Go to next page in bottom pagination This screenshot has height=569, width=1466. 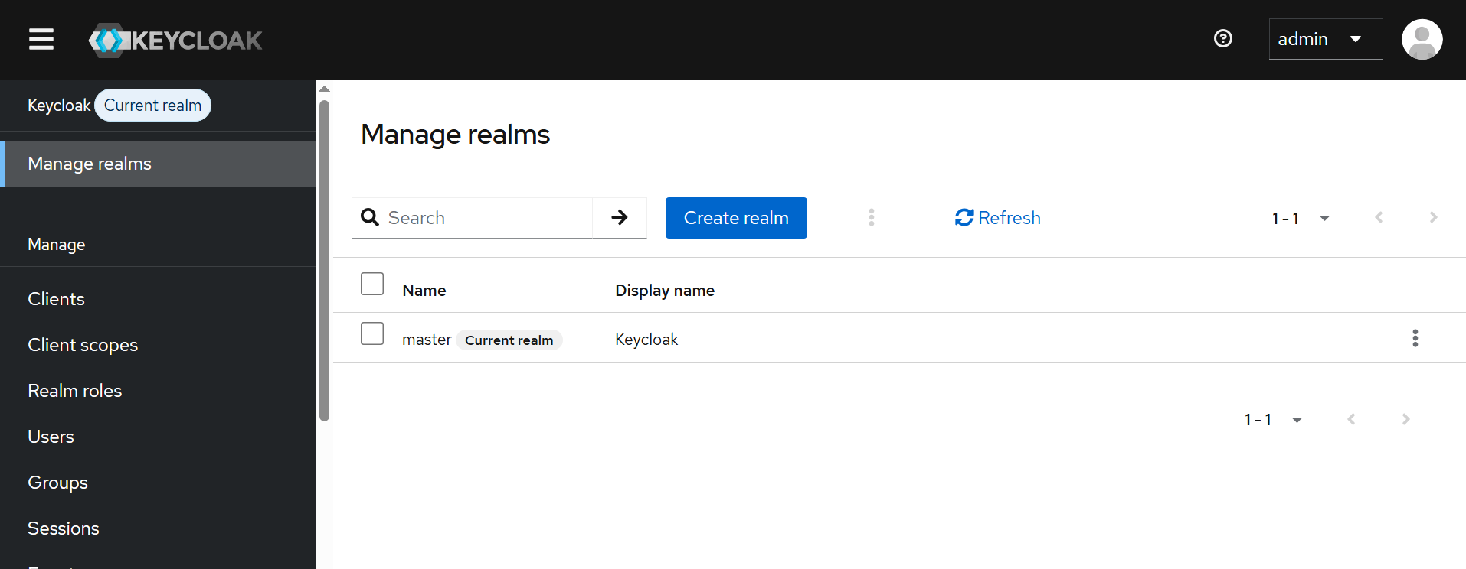(1405, 419)
